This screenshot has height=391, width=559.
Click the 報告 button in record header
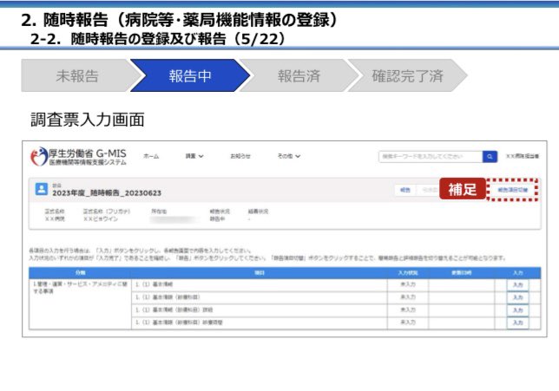pos(405,190)
